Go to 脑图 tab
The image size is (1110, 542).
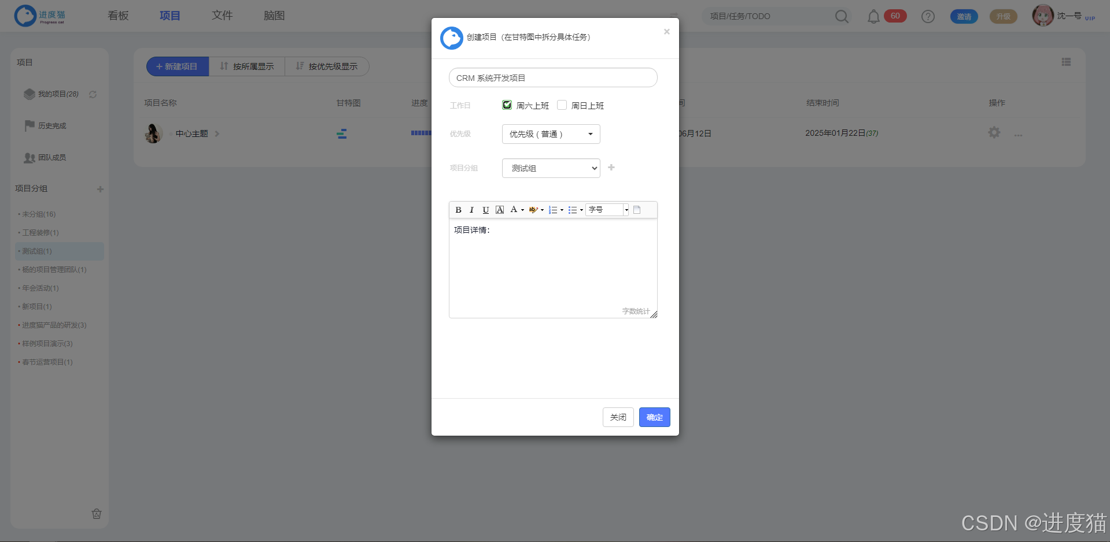pos(274,16)
